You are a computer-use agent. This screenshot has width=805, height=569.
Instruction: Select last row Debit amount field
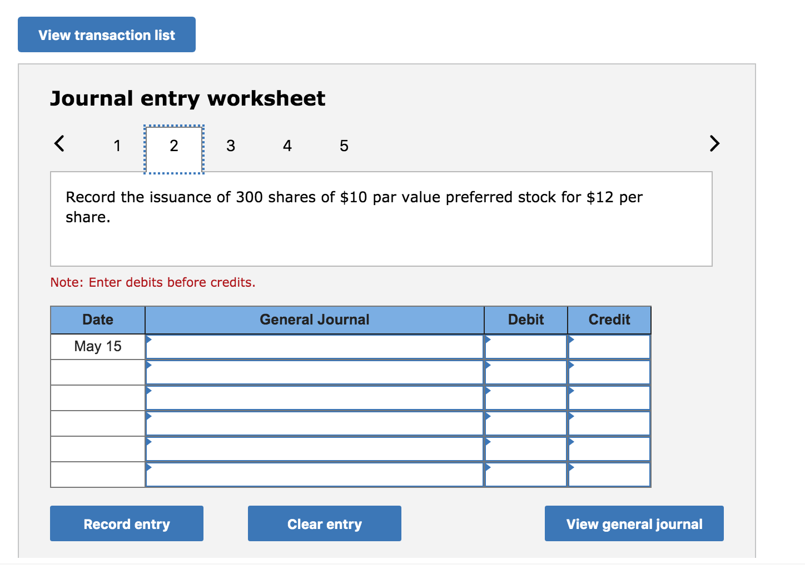[x=526, y=475]
